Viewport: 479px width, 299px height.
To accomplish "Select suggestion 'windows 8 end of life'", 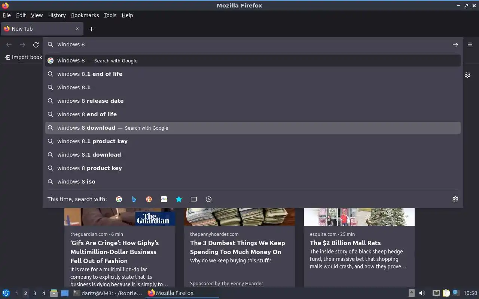I will click(253, 114).
